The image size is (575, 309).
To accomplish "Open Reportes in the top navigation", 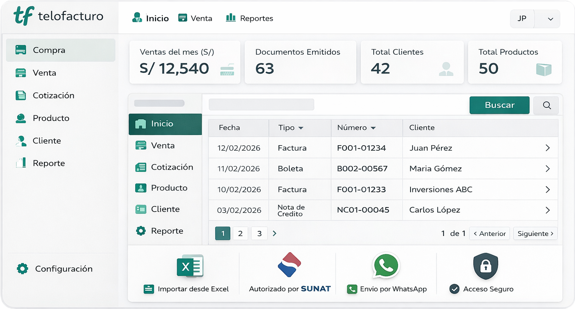I will point(249,18).
